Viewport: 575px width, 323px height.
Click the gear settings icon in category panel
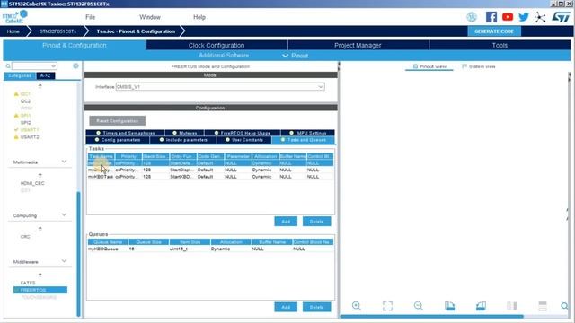pyautogui.click(x=75, y=65)
